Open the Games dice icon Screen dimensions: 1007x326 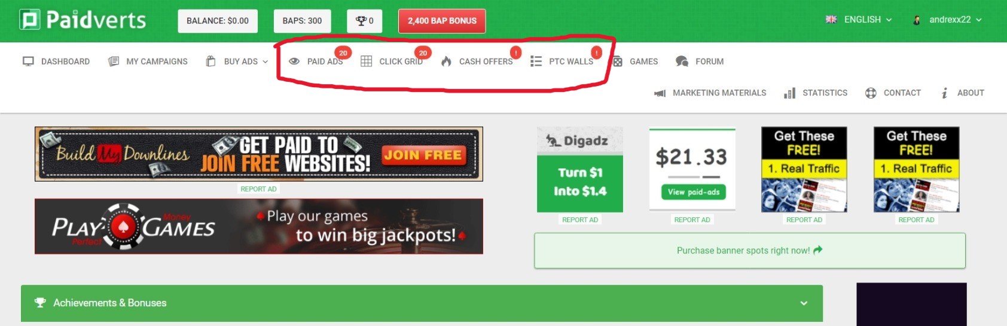pyautogui.click(x=618, y=61)
